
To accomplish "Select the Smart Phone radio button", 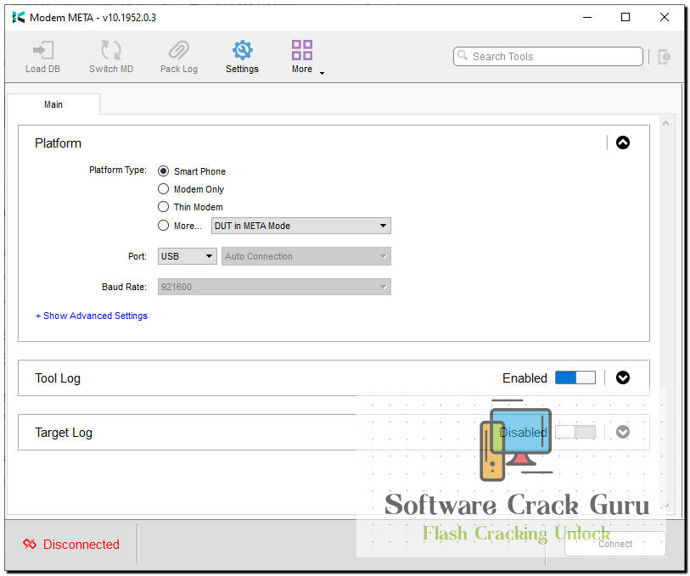I will coord(163,171).
